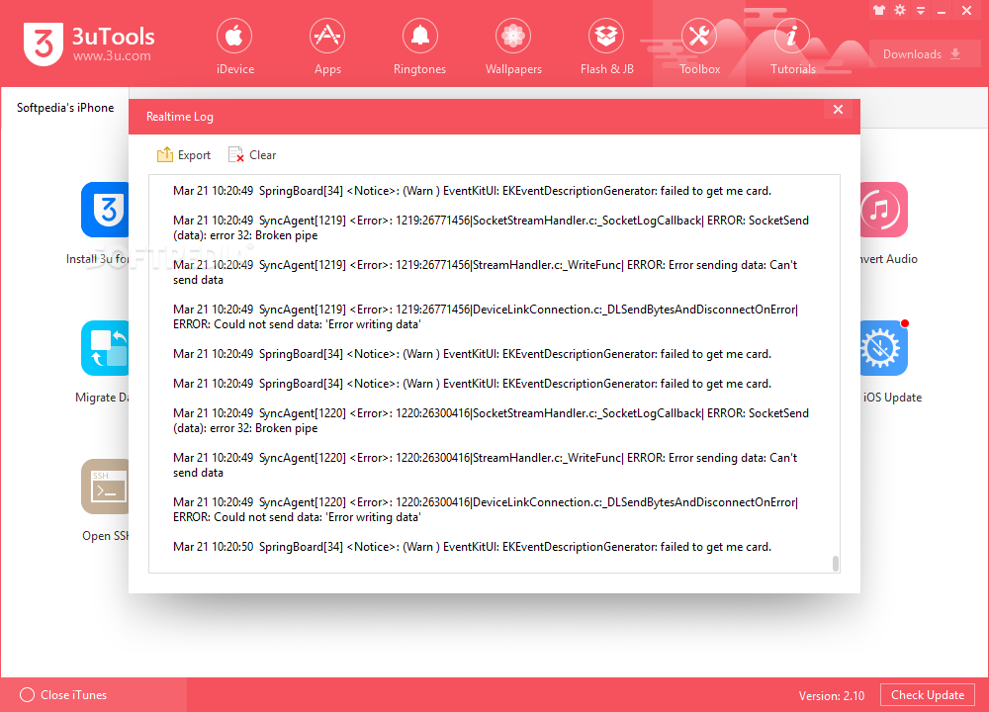
Task: Click the Version: 2.10 text
Action: tap(832, 695)
